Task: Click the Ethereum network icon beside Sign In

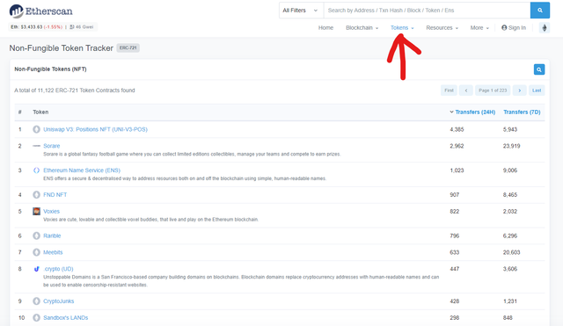Action: point(545,27)
